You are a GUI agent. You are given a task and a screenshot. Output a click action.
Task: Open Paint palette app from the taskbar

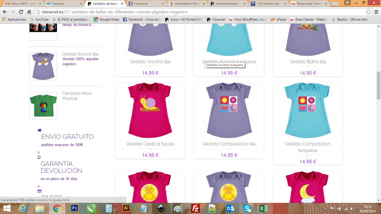[178, 208]
